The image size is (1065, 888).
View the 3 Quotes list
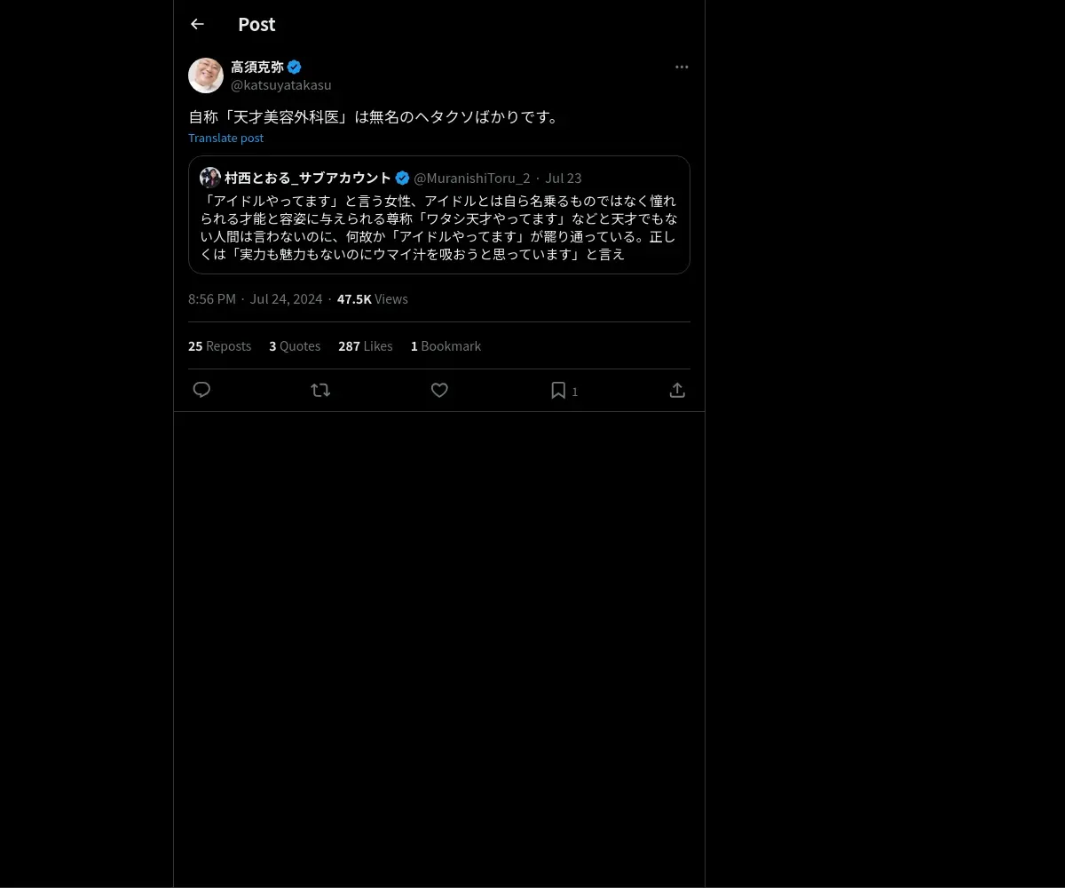[295, 346]
